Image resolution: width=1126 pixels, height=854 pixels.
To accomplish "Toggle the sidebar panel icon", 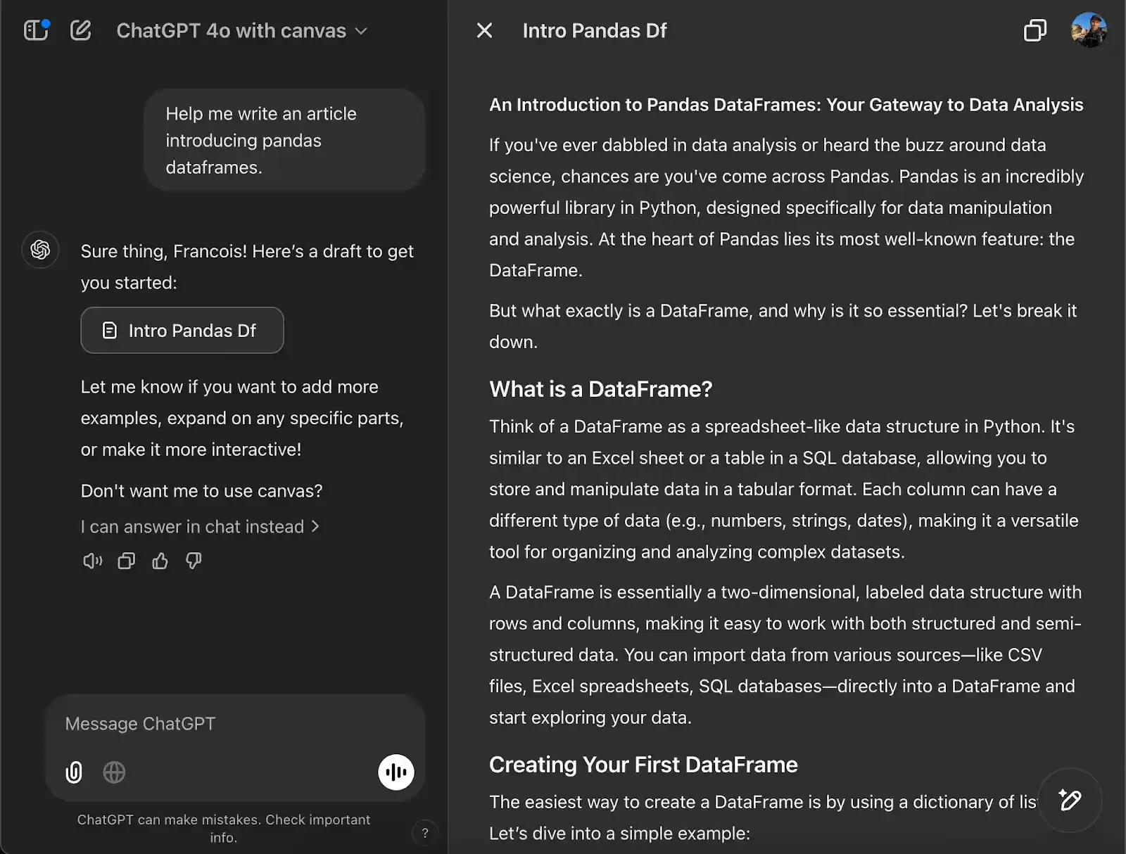I will [35, 30].
